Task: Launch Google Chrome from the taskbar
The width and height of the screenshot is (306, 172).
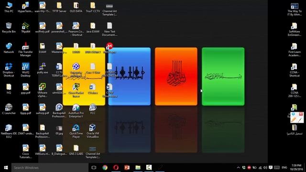Action: (x=105, y=168)
